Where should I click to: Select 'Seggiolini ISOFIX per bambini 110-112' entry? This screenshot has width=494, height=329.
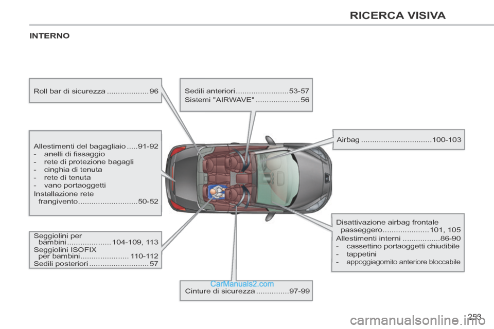(96, 253)
